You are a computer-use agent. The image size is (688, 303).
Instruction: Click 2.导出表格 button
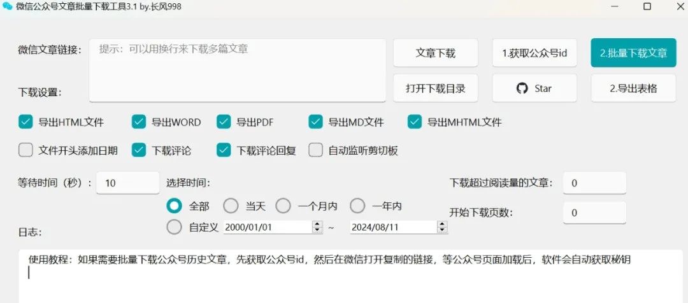coord(633,88)
